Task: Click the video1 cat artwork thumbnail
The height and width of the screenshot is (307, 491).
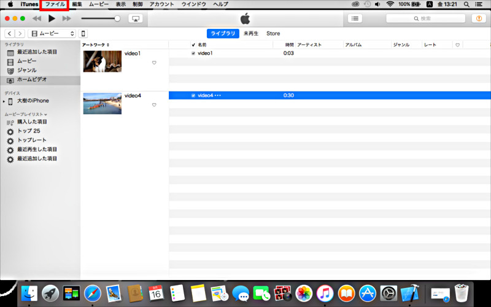Action: tap(102, 61)
